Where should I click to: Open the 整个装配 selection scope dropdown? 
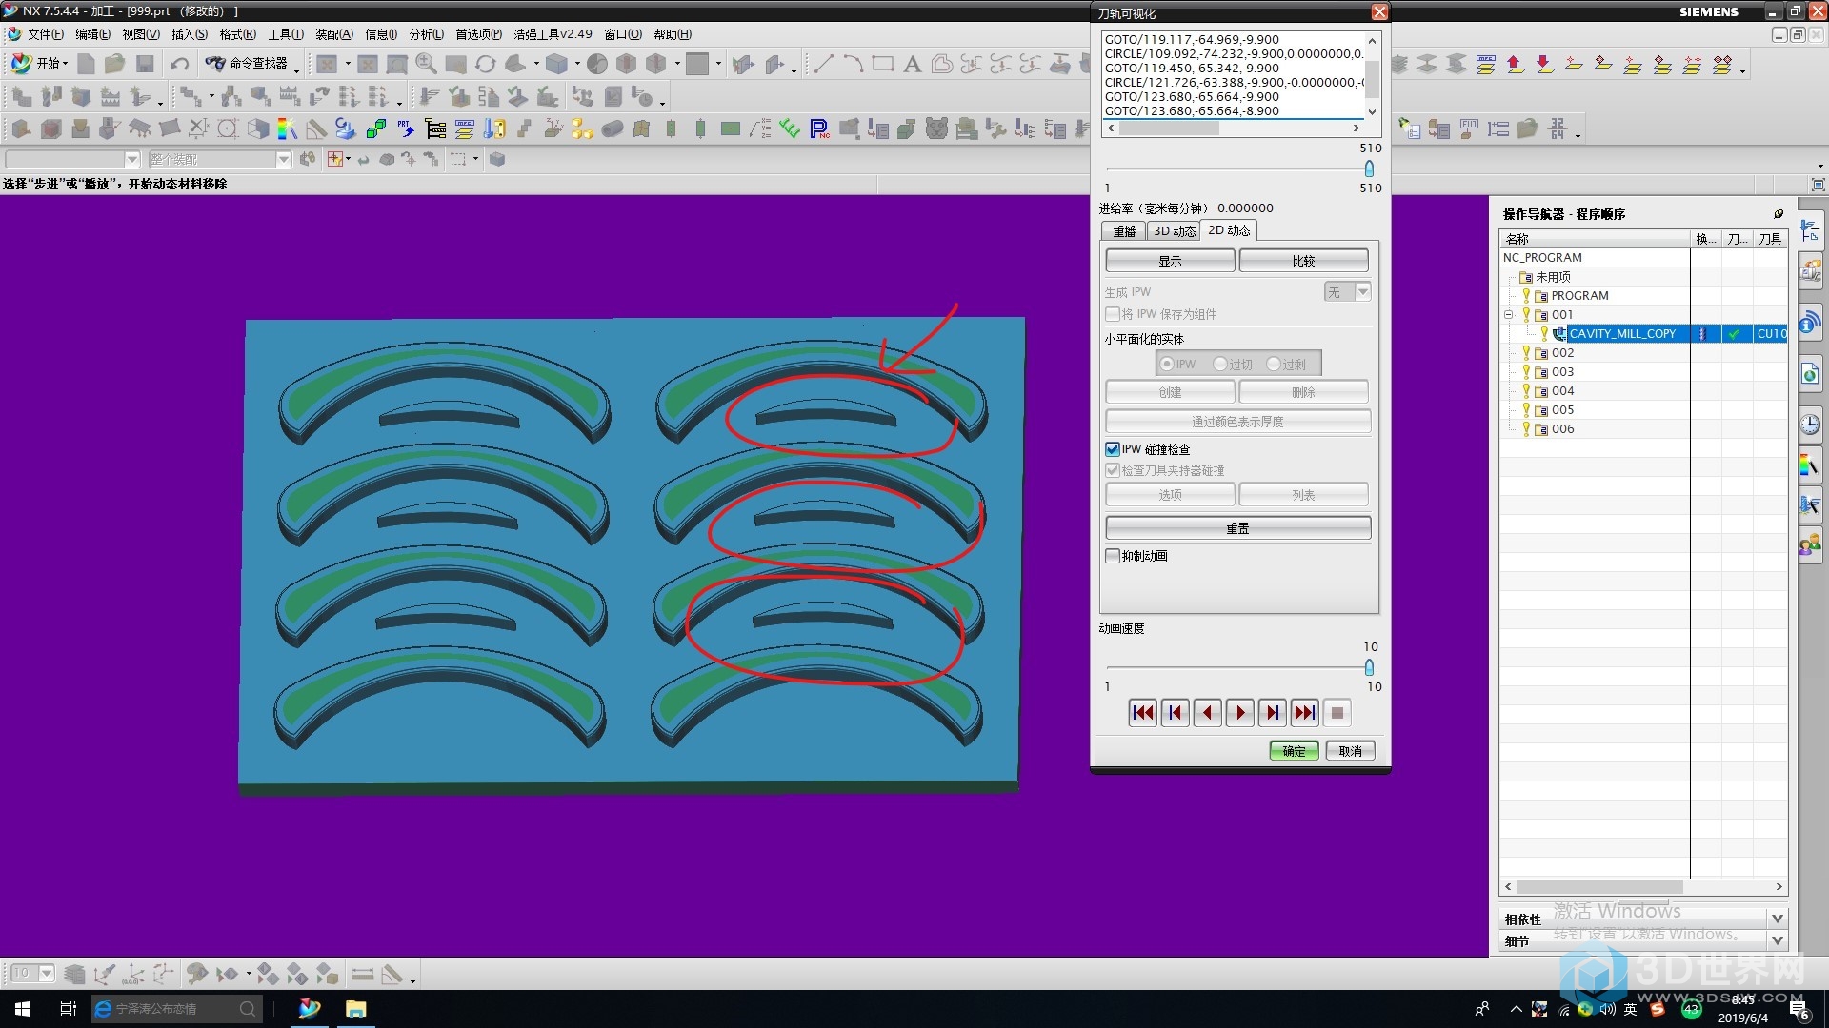pyautogui.click(x=283, y=159)
